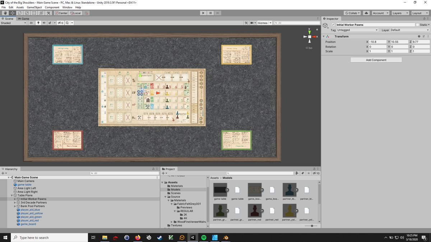This screenshot has width=431, height=242.
Task: Open the Scenes folder in Project
Action: 176,193
